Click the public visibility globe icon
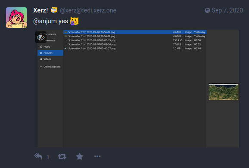249x168 pixels. pyautogui.click(x=207, y=10)
